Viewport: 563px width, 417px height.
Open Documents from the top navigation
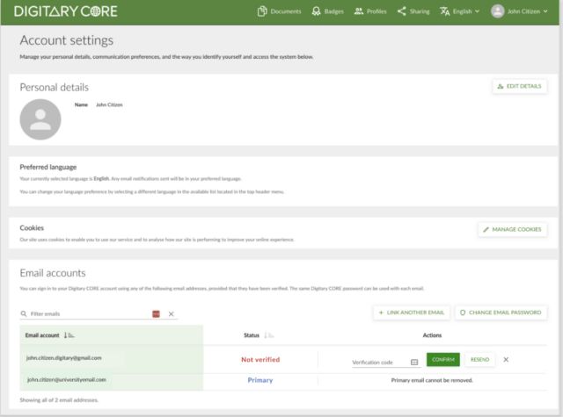coord(279,11)
